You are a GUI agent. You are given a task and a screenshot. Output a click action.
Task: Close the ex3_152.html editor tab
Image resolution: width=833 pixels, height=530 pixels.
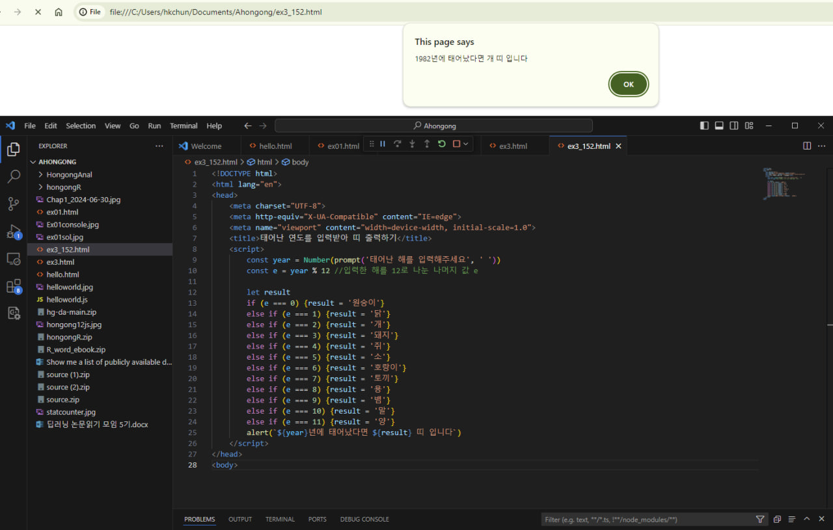[x=618, y=146]
